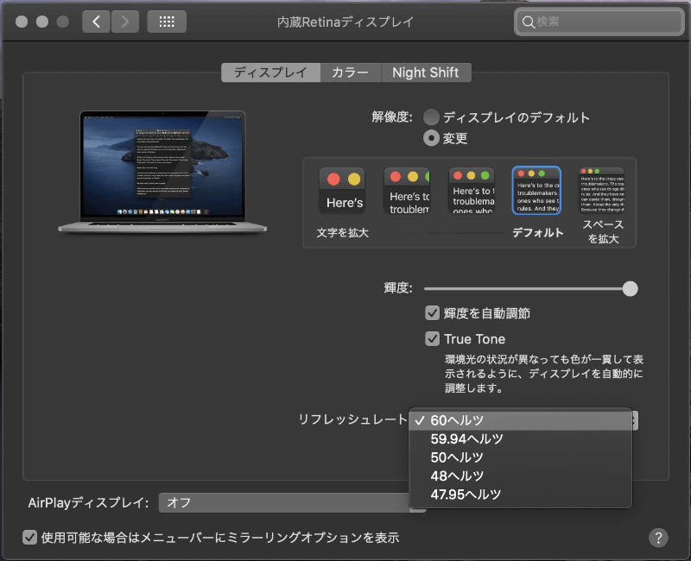Click the MacBook display preview image
Viewport: 691px width, 561px height.
tap(162, 171)
